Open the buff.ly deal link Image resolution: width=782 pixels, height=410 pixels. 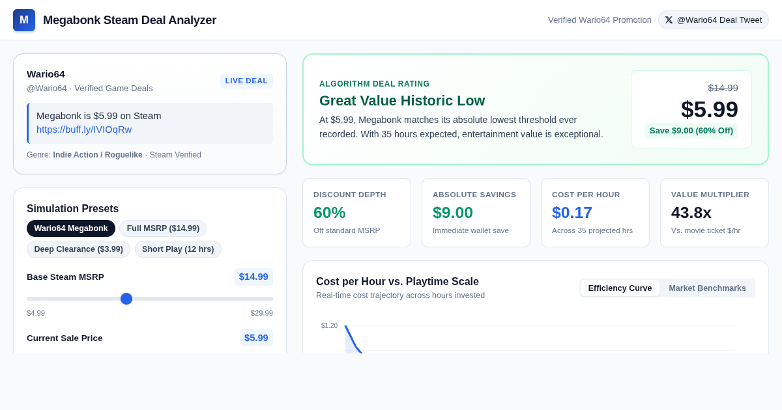point(84,130)
